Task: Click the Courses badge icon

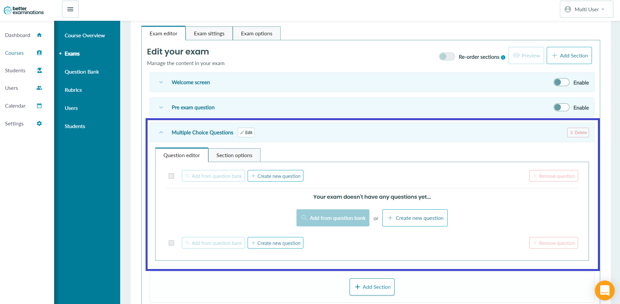Action: point(39,53)
